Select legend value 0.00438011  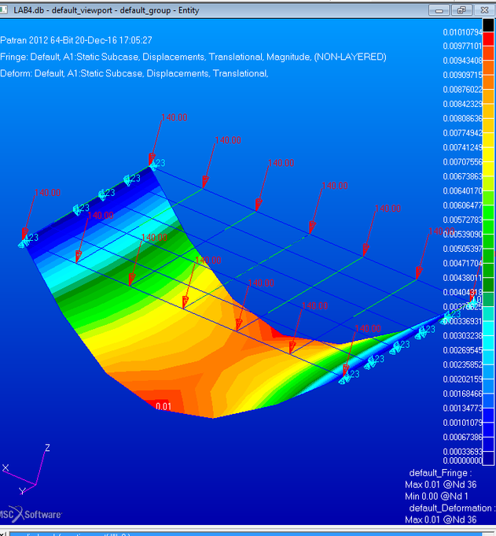(x=462, y=278)
